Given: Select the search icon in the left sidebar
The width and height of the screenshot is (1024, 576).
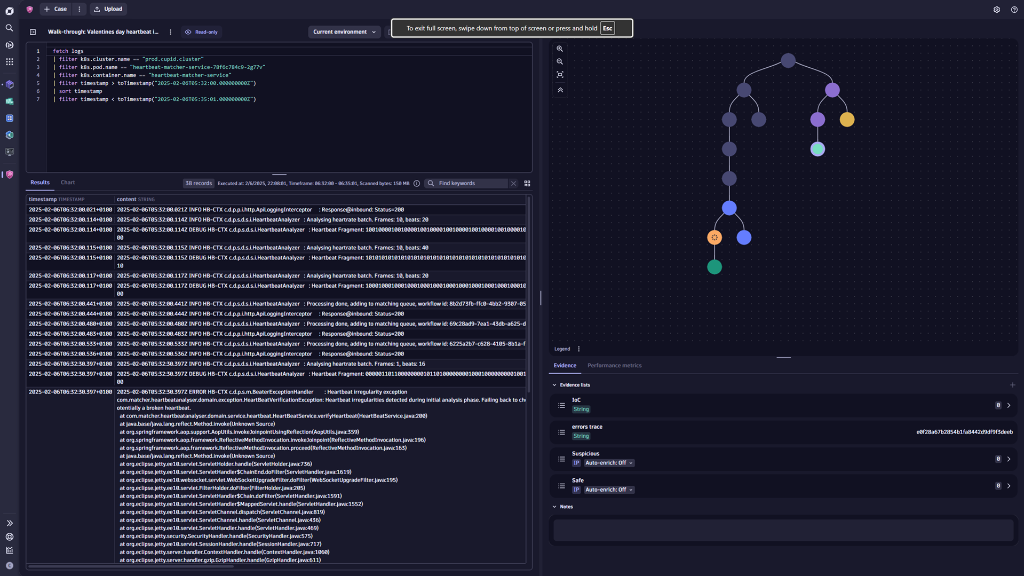Looking at the screenshot, I should click(x=9, y=28).
